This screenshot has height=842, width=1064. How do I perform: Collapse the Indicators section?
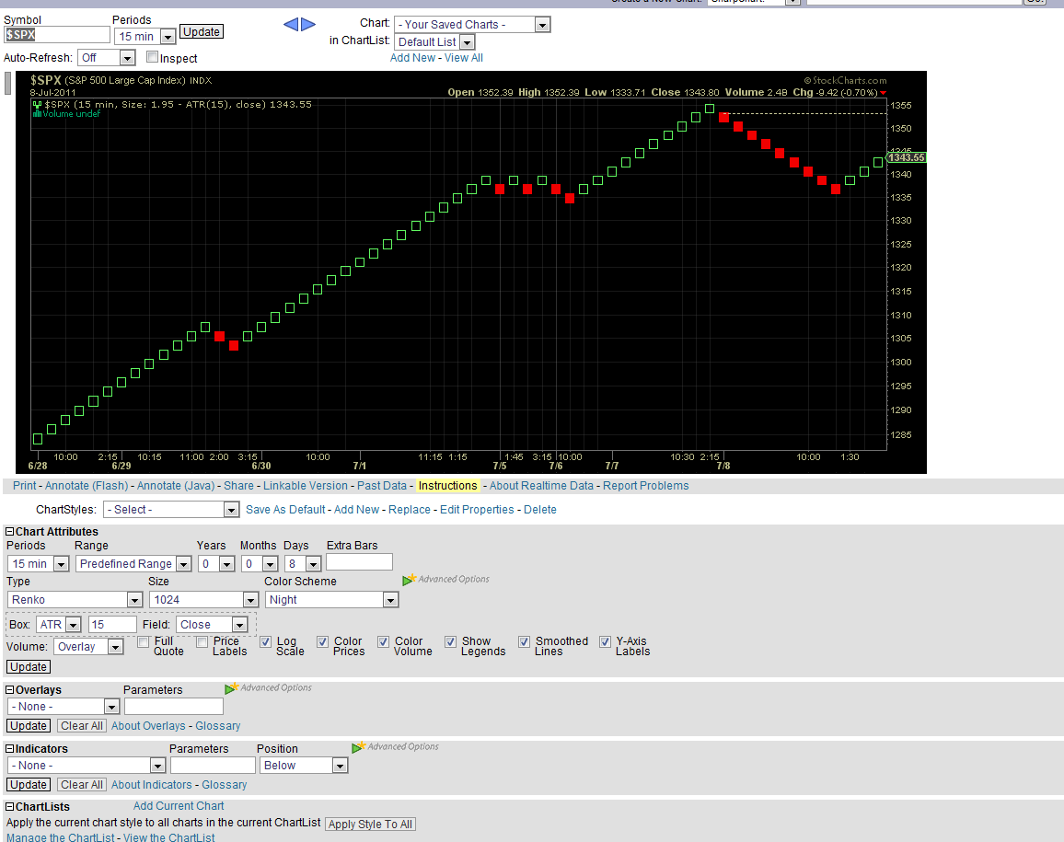[x=10, y=749]
